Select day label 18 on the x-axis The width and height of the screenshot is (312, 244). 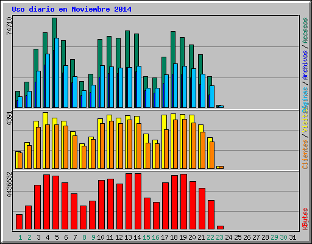tap(174, 237)
